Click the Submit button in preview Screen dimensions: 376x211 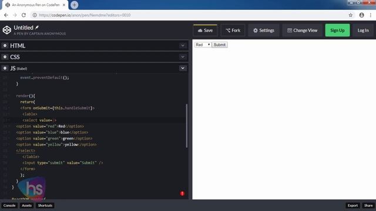(220, 45)
